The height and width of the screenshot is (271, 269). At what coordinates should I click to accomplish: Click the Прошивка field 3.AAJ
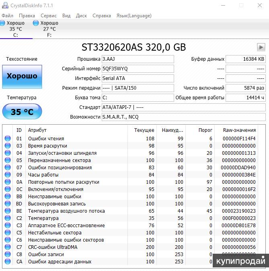tap(138, 59)
